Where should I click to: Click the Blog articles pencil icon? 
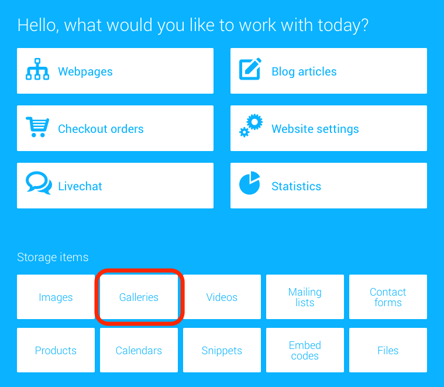click(250, 69)
